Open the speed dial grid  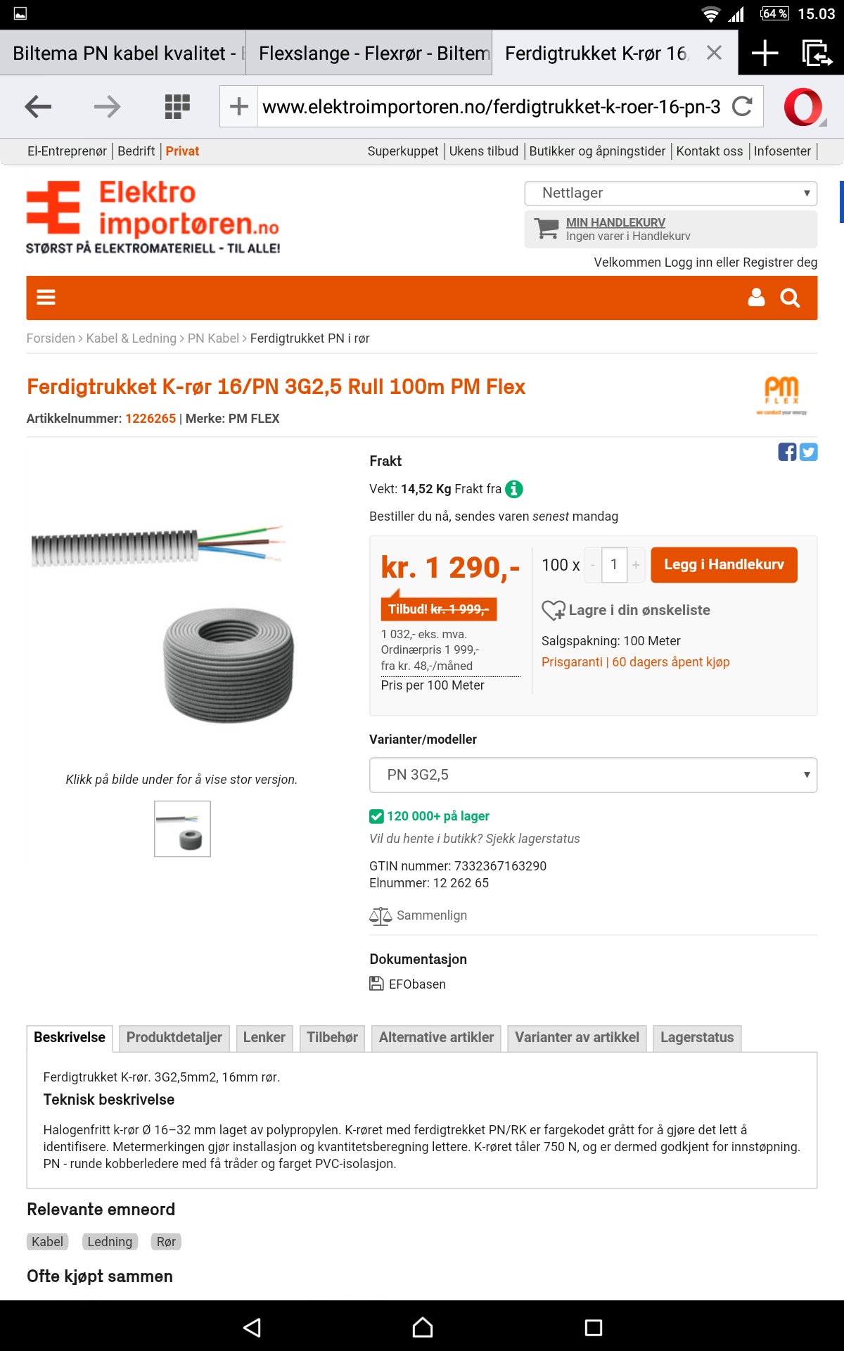pyautogui.click(x=177, y=107)
